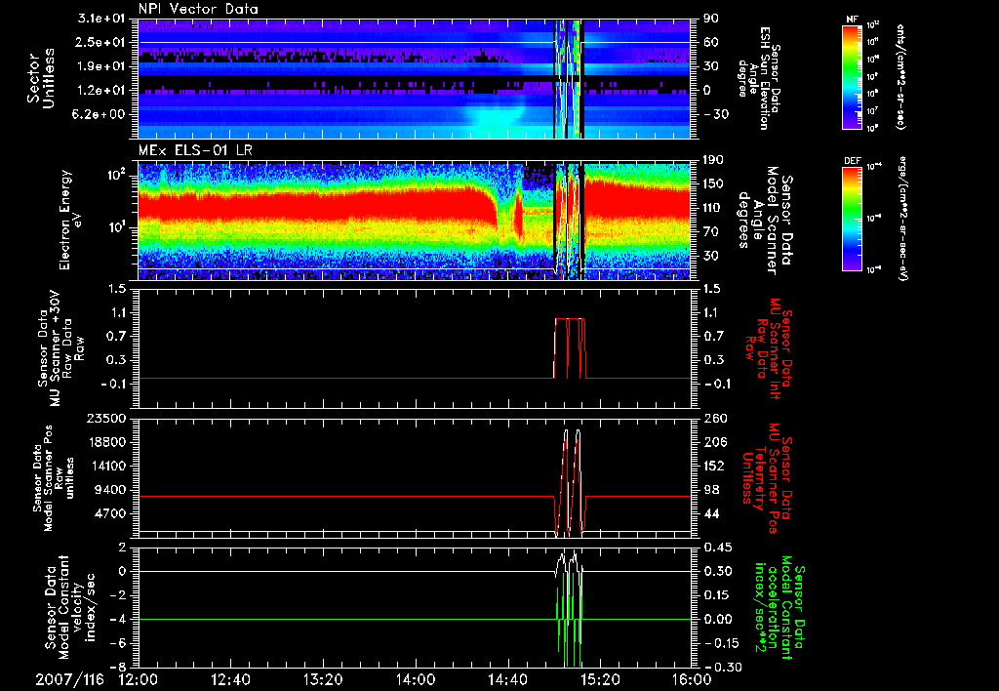Select the 'Electron Energy eV' axis label
Screen dimensions: 999x691
click(x=72, y=220)
